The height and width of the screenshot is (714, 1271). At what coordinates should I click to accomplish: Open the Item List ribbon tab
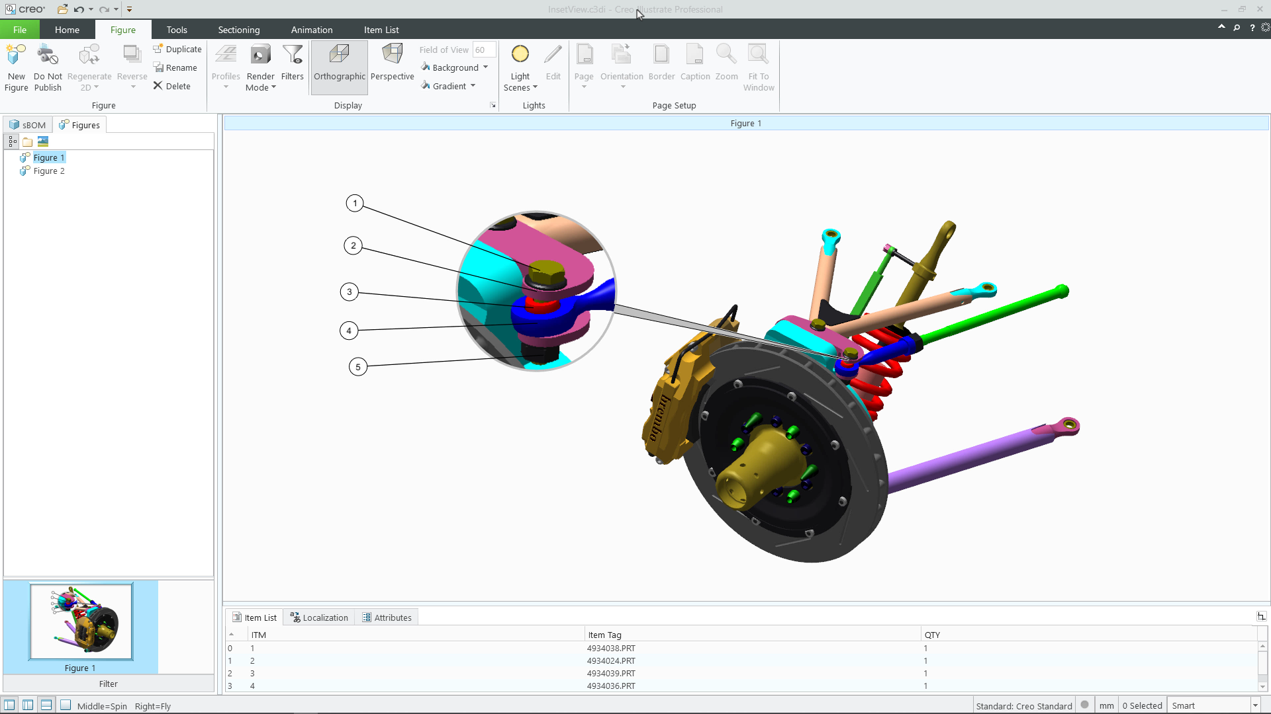pyautogui.click(x=381, y=30)
